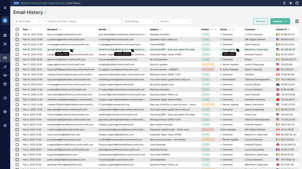The width and height of the screenshot is (302, 169).
Task: Open the Verdict filter dropdown
Action: point(176,21)
